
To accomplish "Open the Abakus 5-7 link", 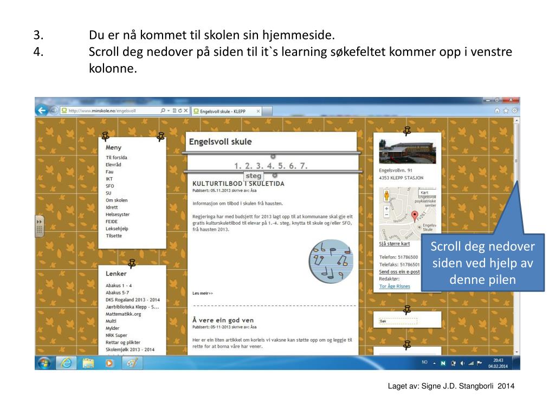I will pyautogui.click(x=117, y=292).
